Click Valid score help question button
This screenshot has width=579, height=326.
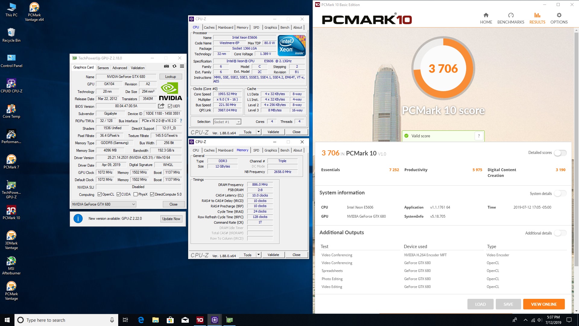(479, 136)
